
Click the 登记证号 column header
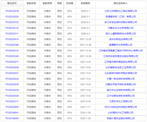(12, 3)
